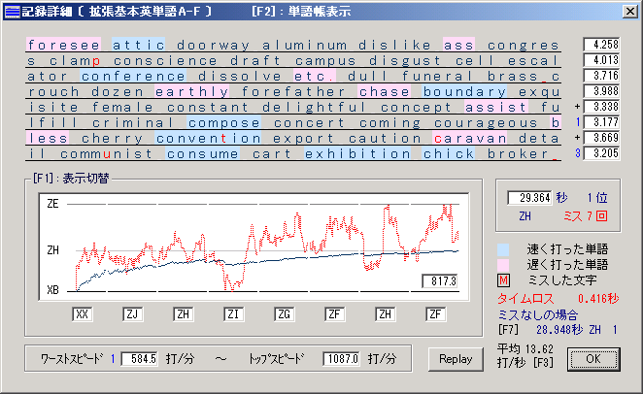Click the ZJ level box under graph

click(132, 314)
